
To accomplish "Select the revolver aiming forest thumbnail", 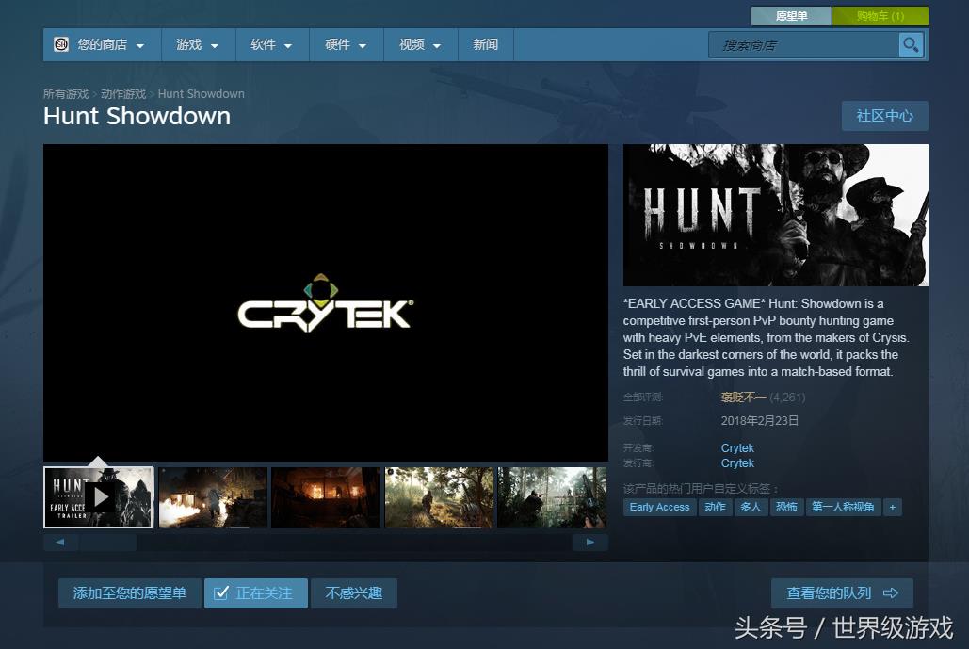I will tap(552, 497).
